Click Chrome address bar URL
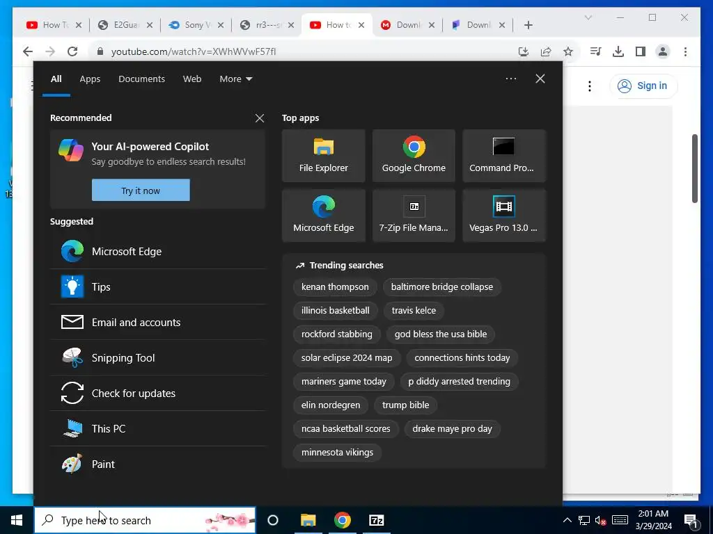Screen dimensions: 713x534 coord(194,51)
